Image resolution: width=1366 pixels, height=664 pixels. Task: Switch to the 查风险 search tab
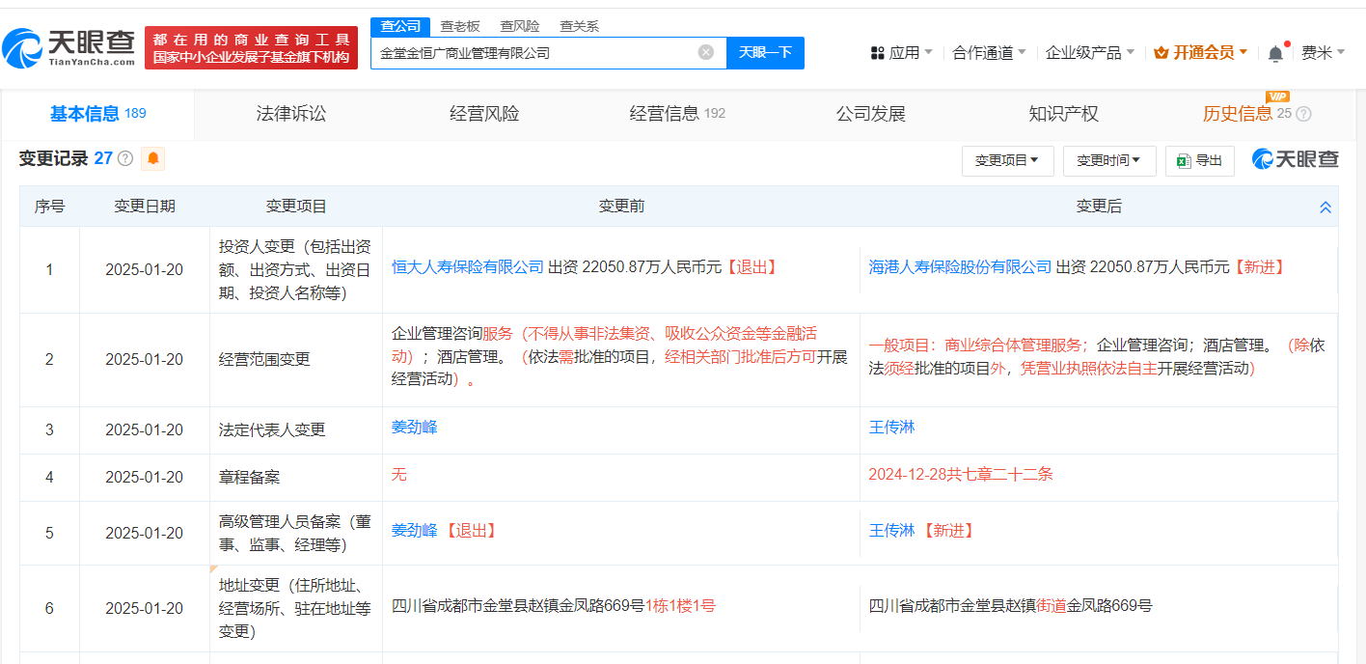(520, 26)
